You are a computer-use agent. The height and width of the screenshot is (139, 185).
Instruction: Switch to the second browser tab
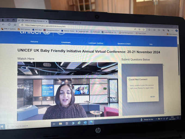(x=63, y=22)
